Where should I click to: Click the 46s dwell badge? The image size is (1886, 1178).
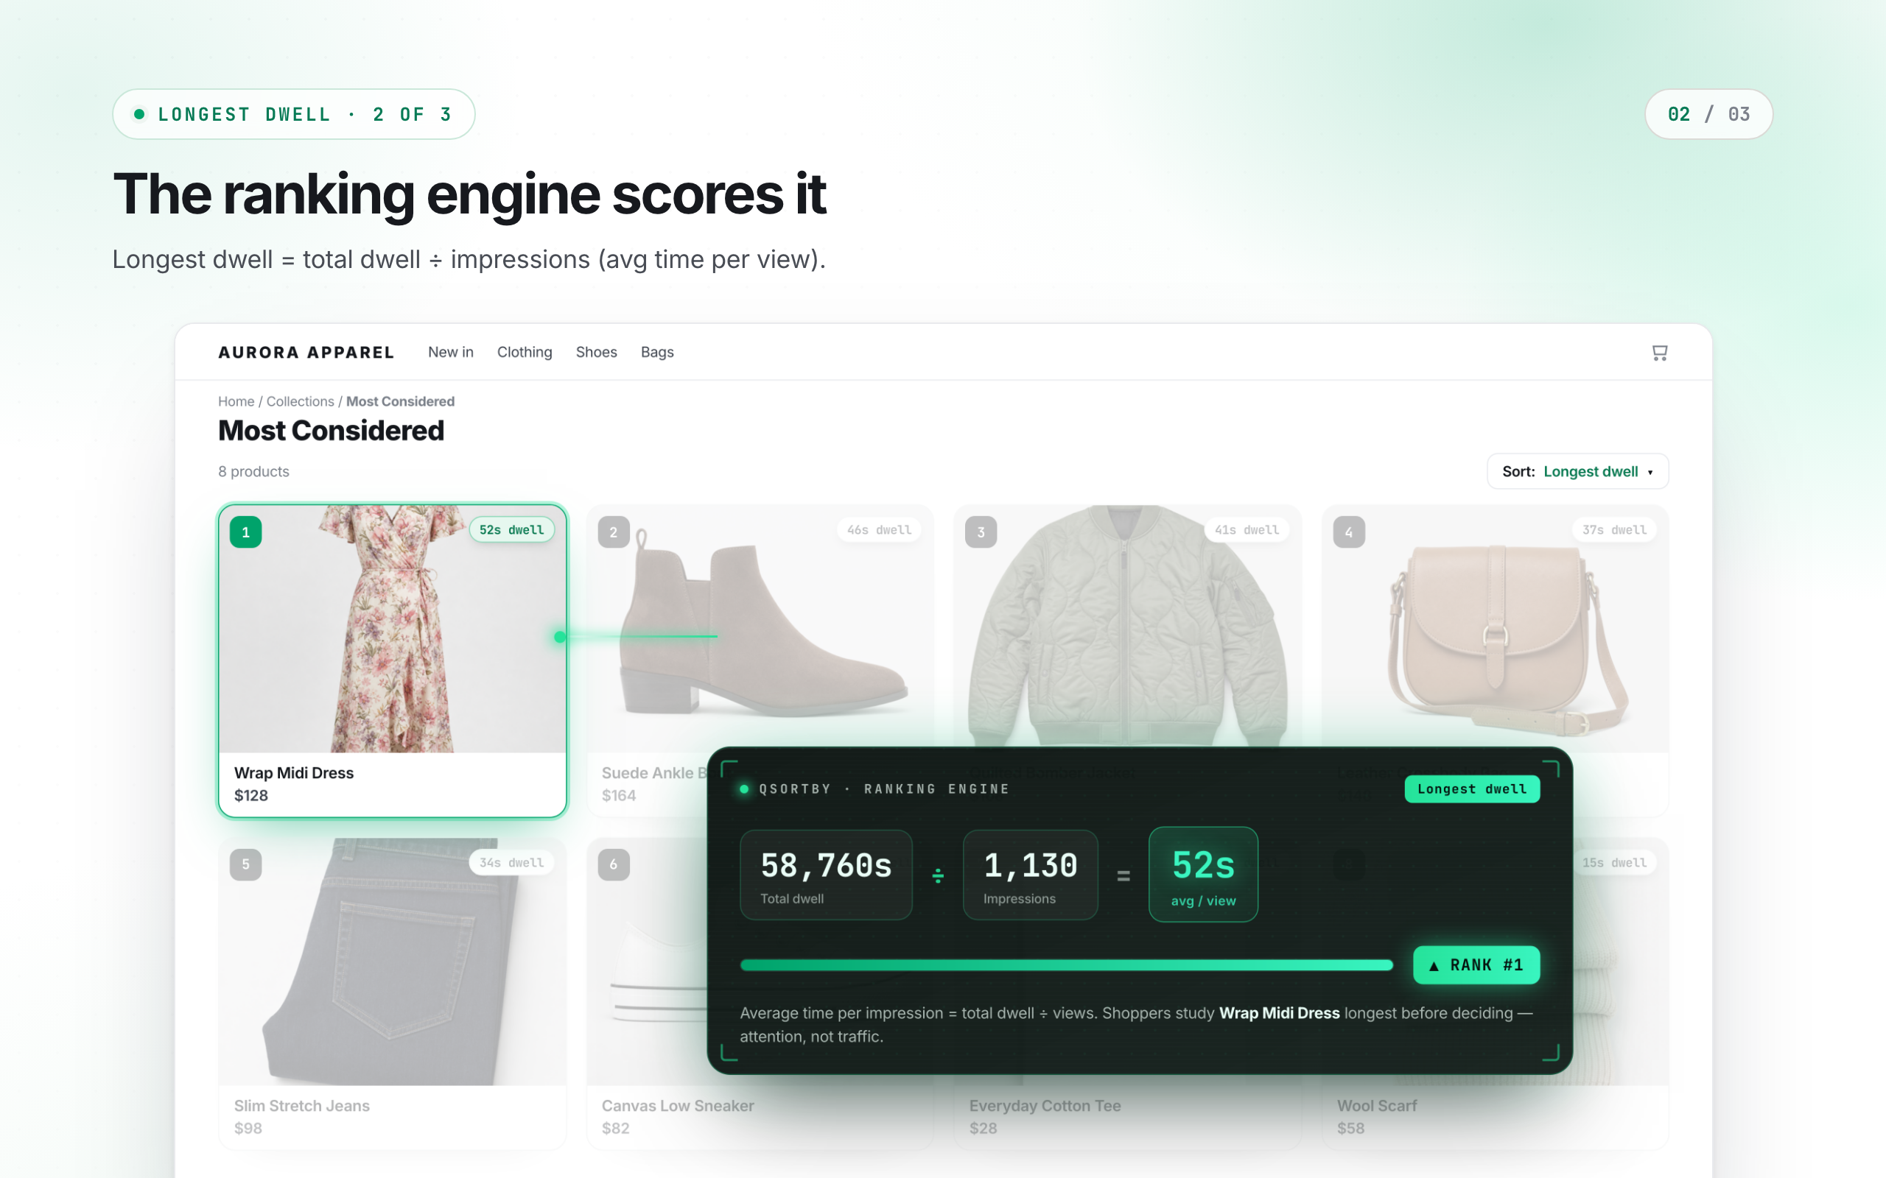pos(879,530)
